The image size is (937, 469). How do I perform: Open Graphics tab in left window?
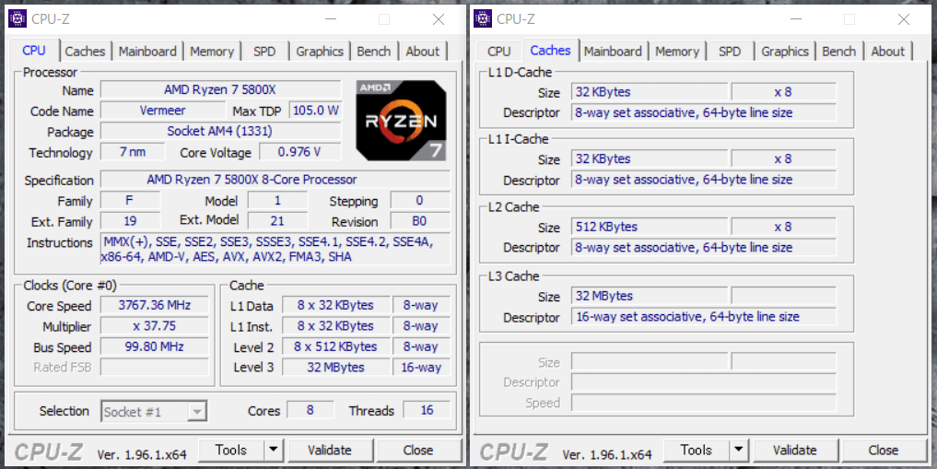[x=320, y=52]
